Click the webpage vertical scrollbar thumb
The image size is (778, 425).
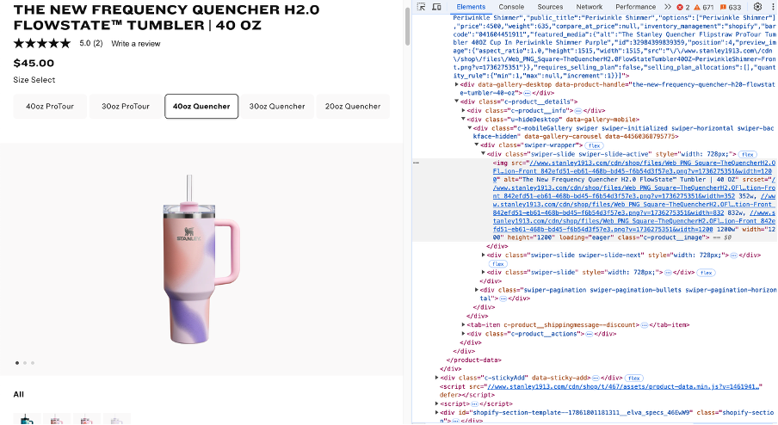pyautogui.click(x=407, y=28)
